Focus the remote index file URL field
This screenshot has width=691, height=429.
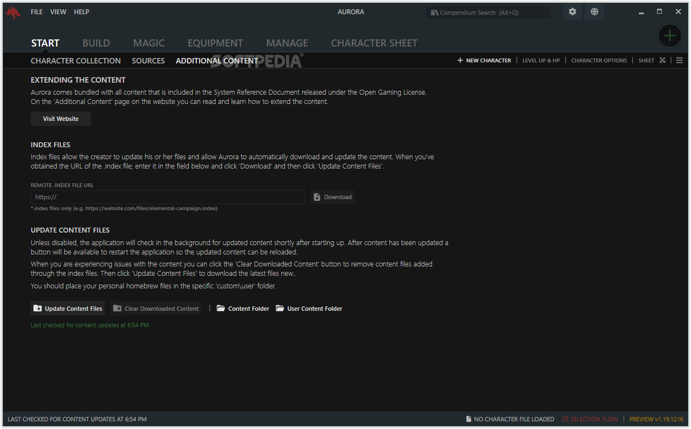(168, 197)
